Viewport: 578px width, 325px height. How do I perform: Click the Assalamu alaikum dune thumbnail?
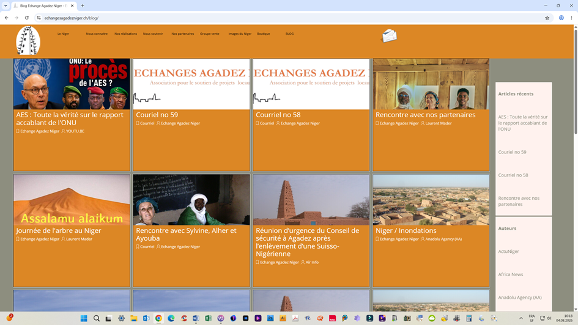tap(72, 200)
